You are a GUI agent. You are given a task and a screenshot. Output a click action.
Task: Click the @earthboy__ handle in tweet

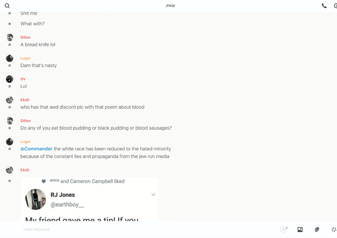coord(67,205)
